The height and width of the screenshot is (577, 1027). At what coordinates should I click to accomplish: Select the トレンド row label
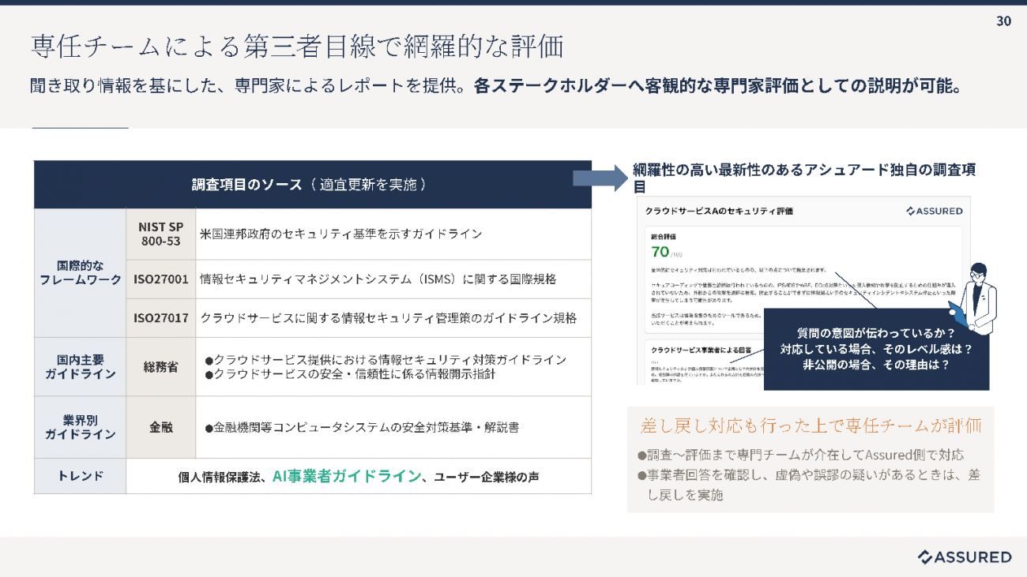[x=80, y=476]
